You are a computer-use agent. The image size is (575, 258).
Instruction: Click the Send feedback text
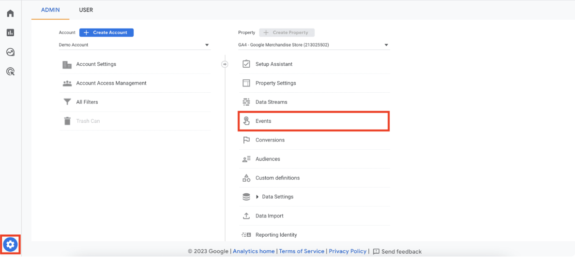[402, 252]
